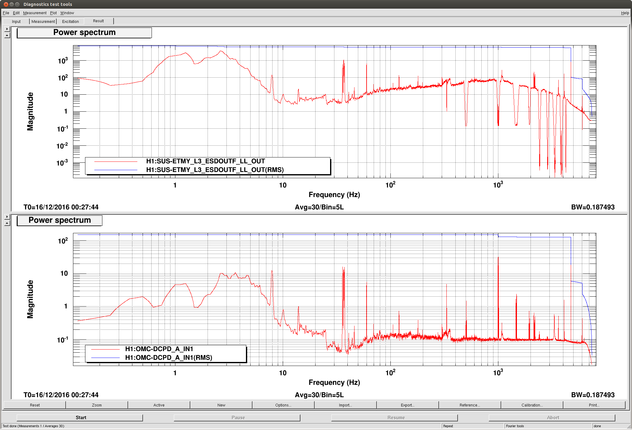
Task: Click the Print button
Action: 594,405
